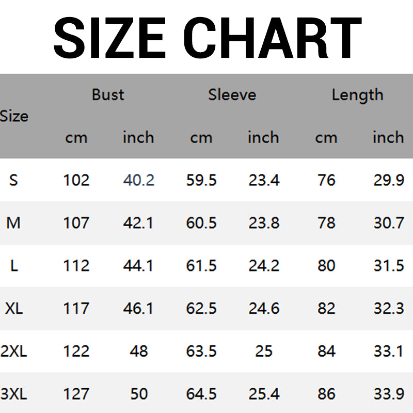Click length value 33.9 inch
Image resolution: width=413 pixels, height=413 pixels.
point(388,394)
